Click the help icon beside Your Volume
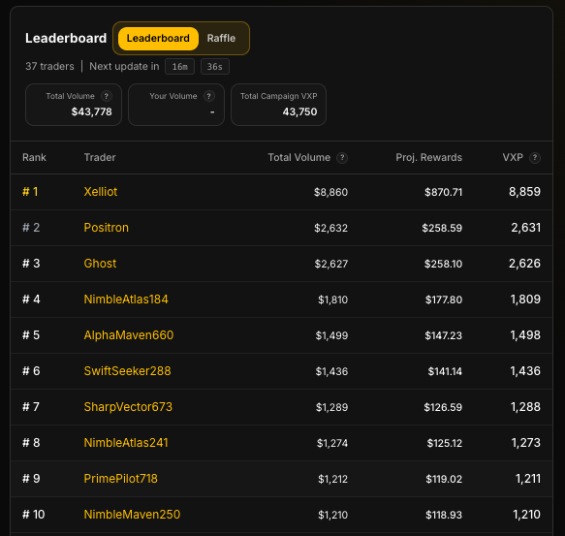Image resolution: width=565 pixels, height=536 pixels. [208, 96]
